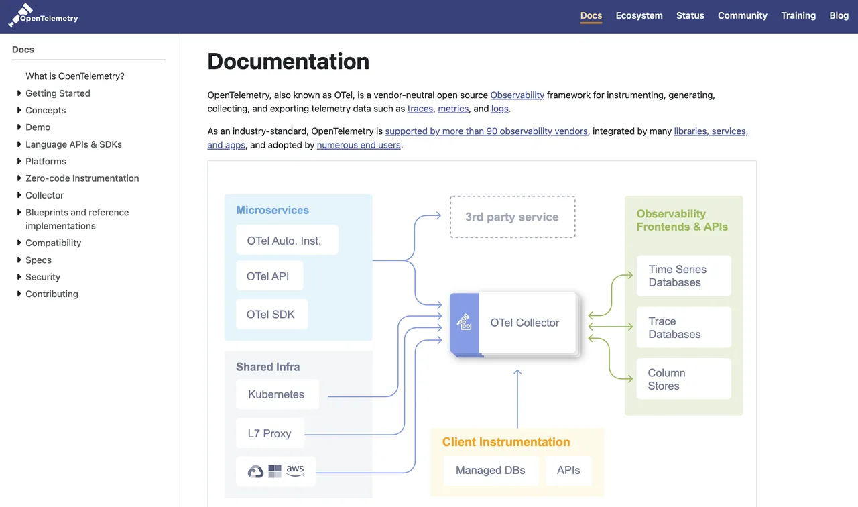Click the OTel Collector telescope icon

464,322
